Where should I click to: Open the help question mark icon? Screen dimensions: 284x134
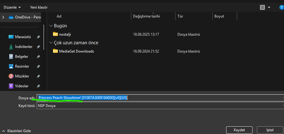tap(282, 7)
